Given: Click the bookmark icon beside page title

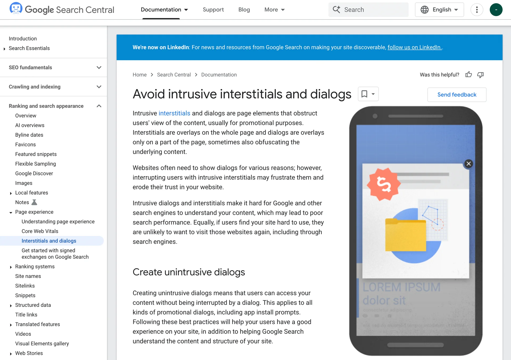Looking at the screenshot, I should 365,94.
